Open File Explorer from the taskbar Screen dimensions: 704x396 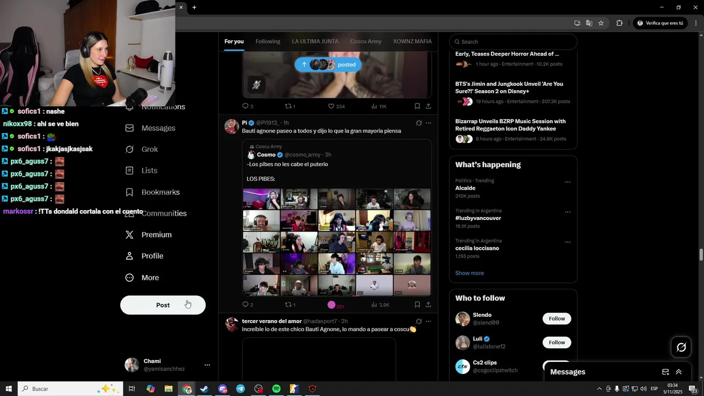[x=168, y=389]
